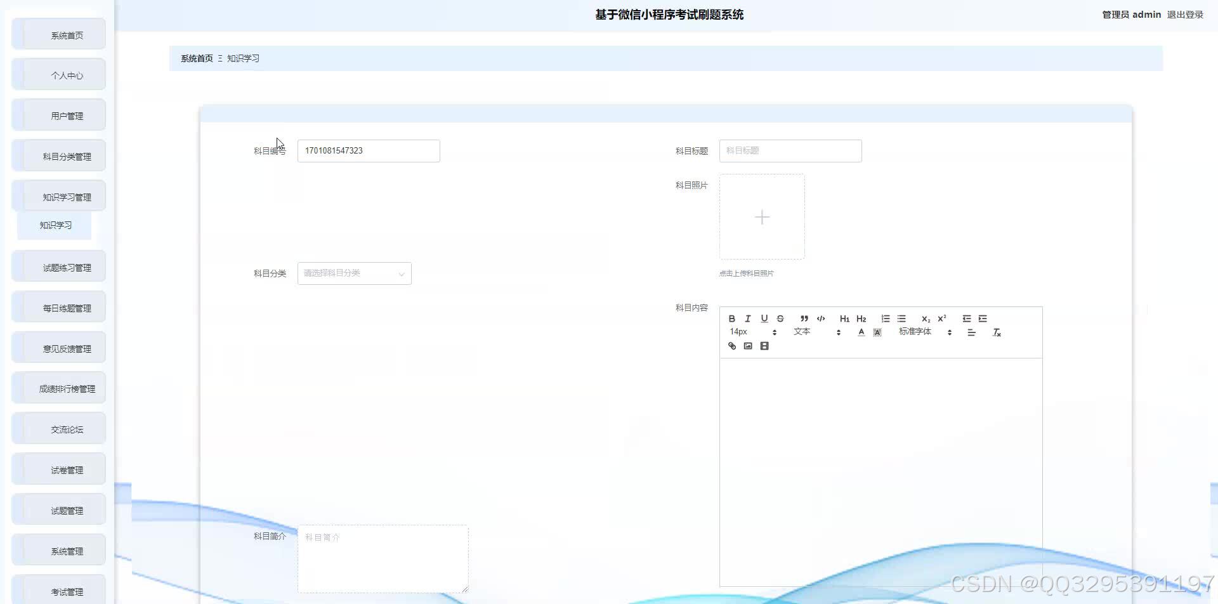Open the 科目分类 dropdown

tap(353, 273)
